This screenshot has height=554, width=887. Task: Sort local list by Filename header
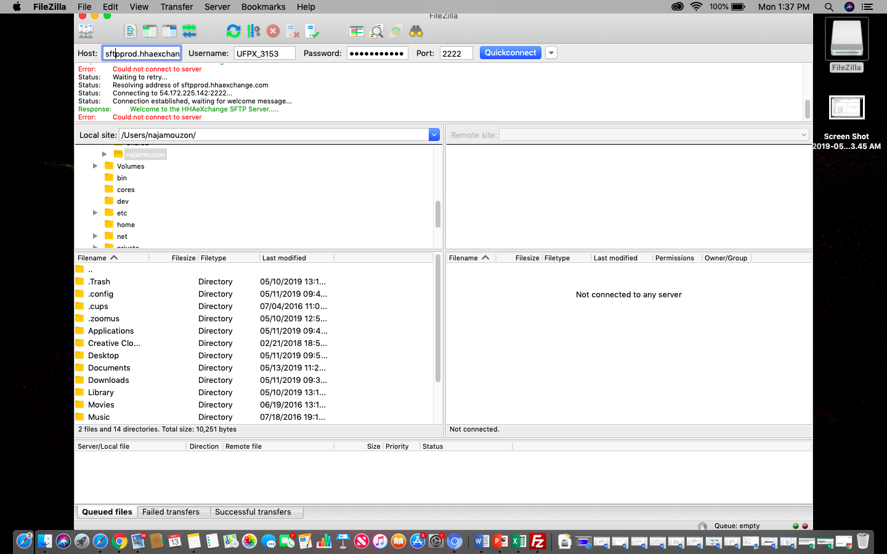coord(111,258)
